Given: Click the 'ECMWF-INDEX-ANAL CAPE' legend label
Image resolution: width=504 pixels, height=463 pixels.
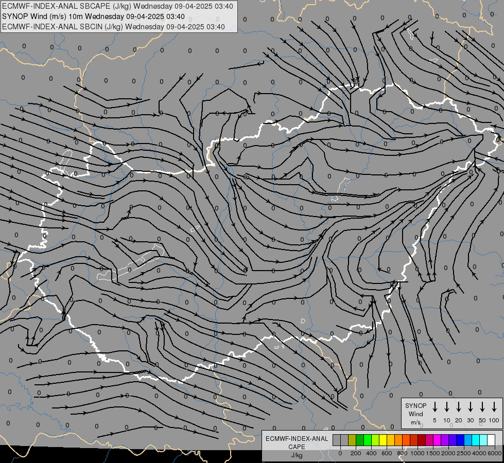Looking at the screenshot, I should 297,442.
